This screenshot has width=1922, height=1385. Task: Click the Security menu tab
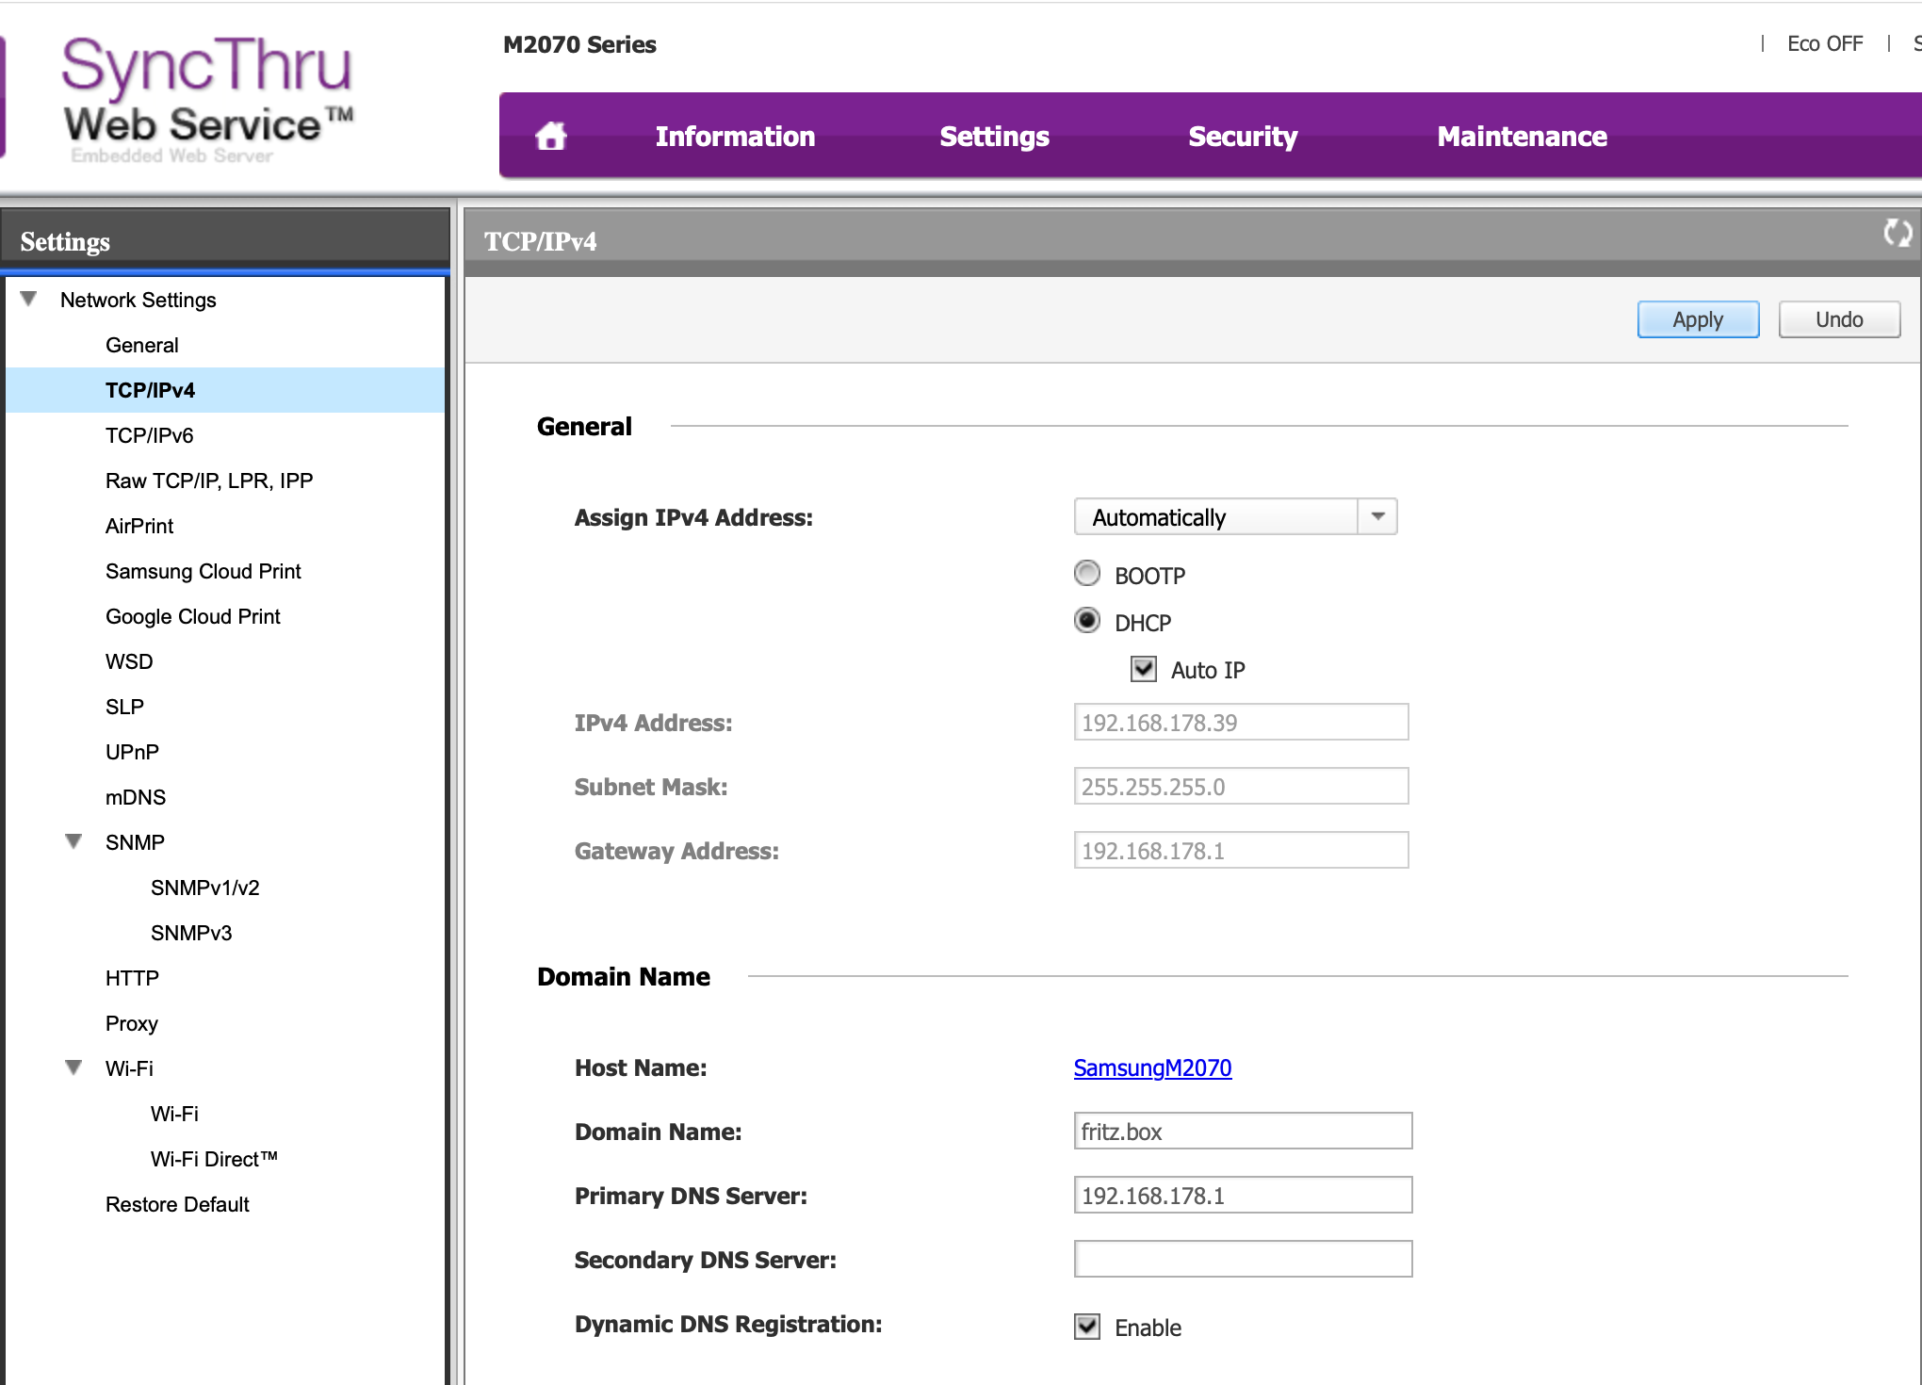(1243, 136)
